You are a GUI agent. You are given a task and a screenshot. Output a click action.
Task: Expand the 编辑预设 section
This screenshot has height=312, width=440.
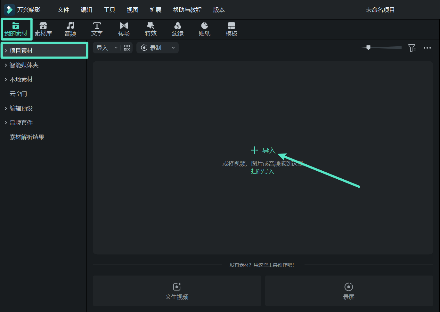[6, 108]
